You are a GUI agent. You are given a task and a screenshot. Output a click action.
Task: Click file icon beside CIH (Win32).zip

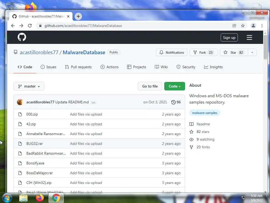pos(20,183)
